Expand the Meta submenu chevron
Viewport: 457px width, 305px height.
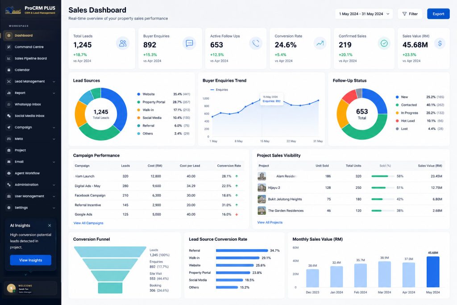pos(54,139)
